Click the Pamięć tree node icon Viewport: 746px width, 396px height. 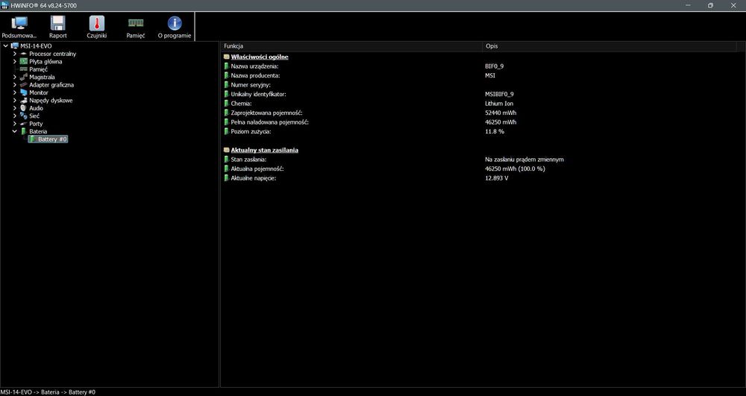click(x=24, y=69)
